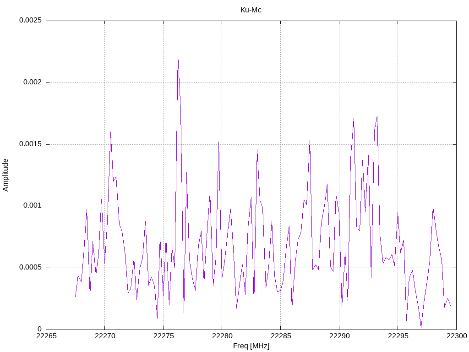Click the Freq [MHz] axis label
The image size is (469, 352).
pos(251,346)
